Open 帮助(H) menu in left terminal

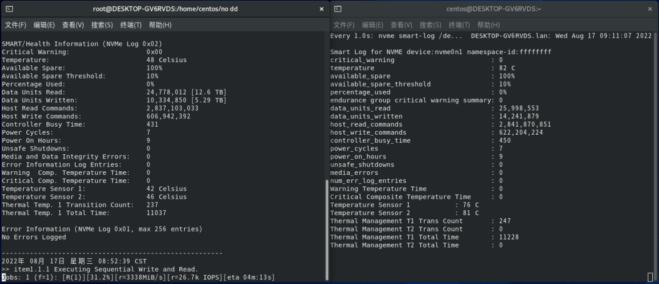tap(160, 25)
